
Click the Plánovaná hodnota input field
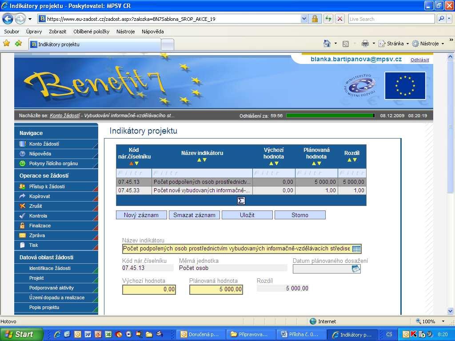[216, 289]
